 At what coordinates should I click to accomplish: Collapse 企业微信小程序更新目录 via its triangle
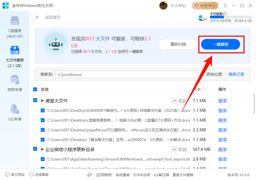[42, 149]
